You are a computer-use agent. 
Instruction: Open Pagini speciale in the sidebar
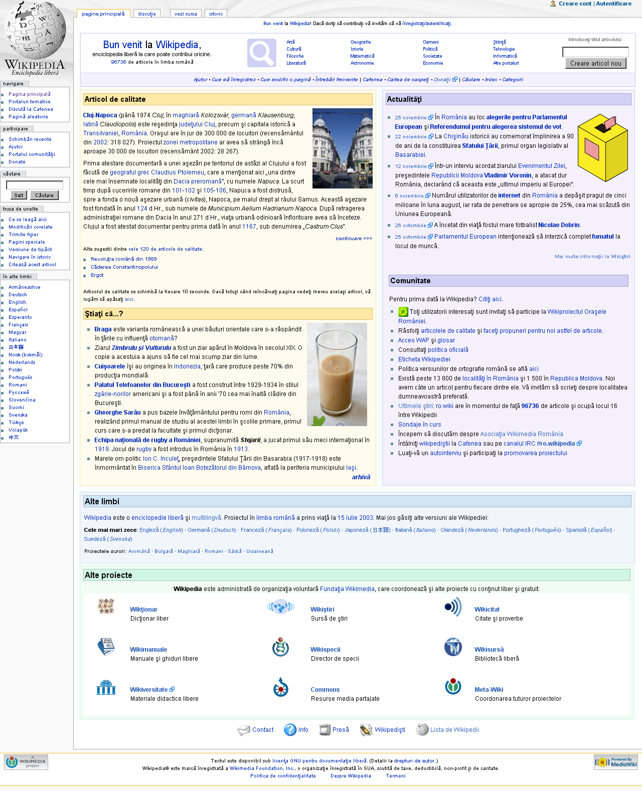coord(27,242)
